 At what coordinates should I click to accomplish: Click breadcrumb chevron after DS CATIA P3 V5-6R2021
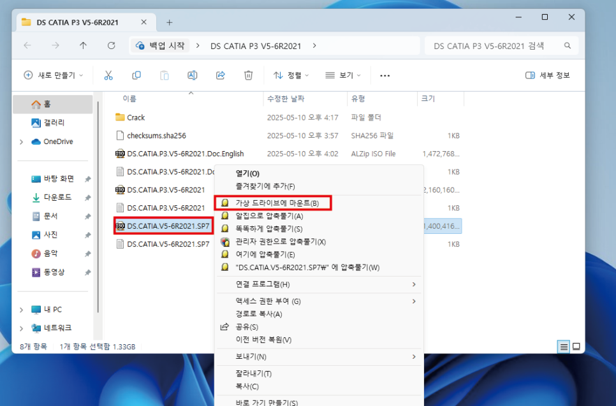(314, 45)
